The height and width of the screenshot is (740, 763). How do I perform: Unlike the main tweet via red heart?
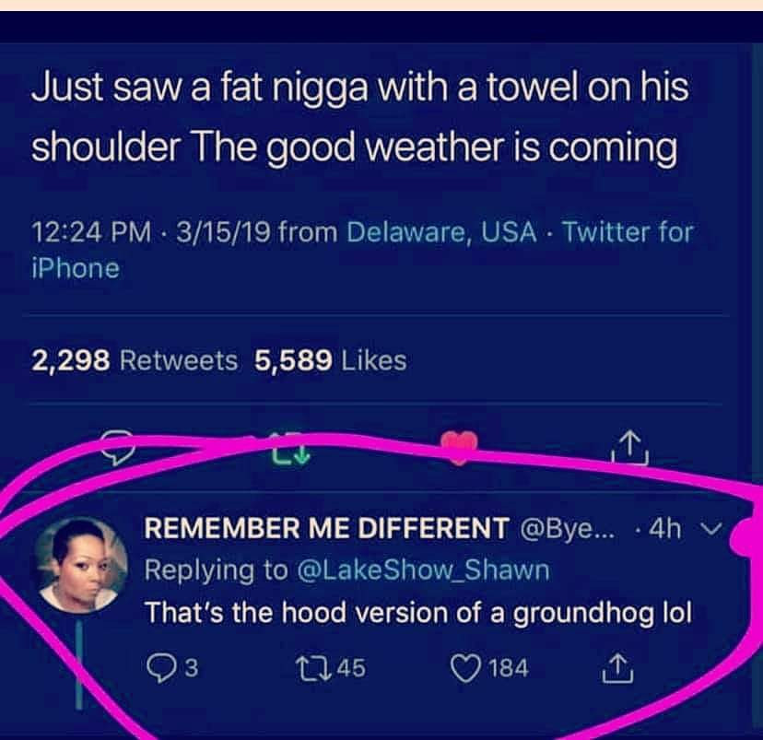(x=459, y=448)
